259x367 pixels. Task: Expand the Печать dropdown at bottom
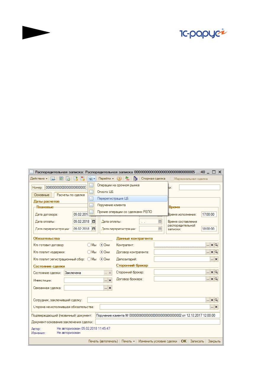128,341
